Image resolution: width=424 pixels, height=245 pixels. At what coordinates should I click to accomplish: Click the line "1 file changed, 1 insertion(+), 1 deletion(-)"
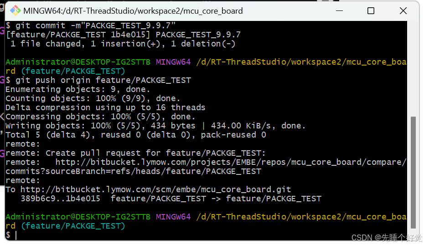123,44
